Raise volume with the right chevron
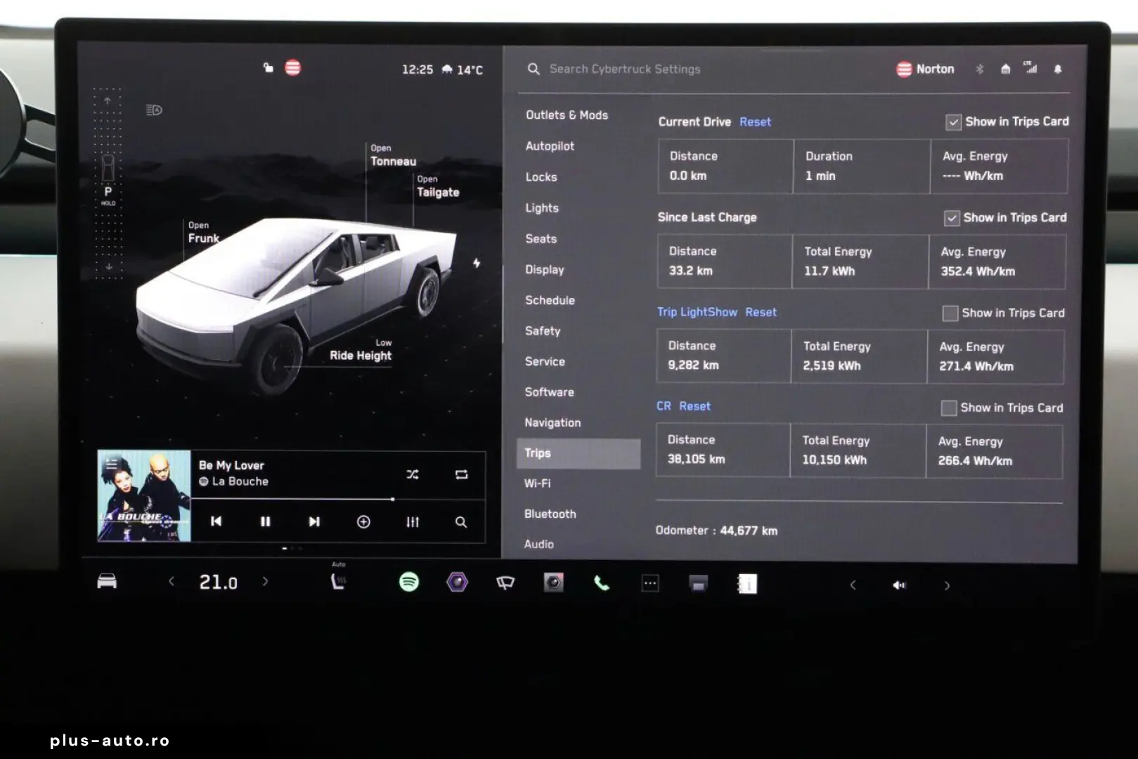This screenshot has width=1138, height=759. tap(947, 585)
